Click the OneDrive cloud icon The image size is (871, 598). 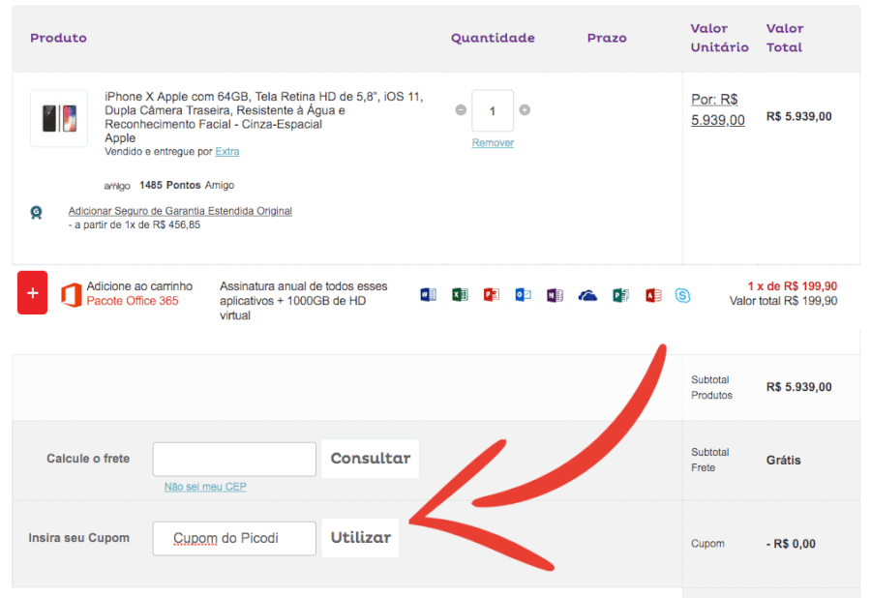pos(587,295)
